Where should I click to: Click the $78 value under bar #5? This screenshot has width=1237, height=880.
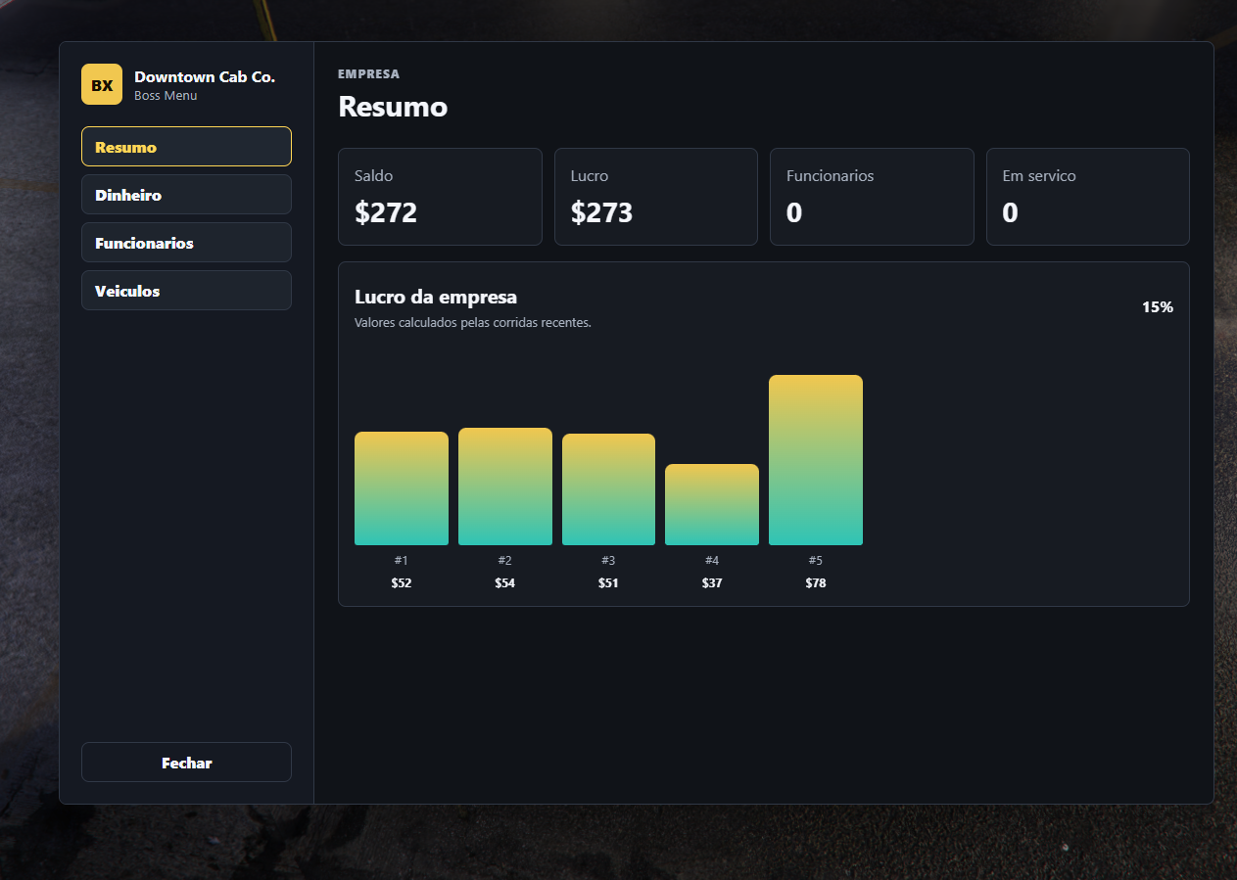pos(816,583)
